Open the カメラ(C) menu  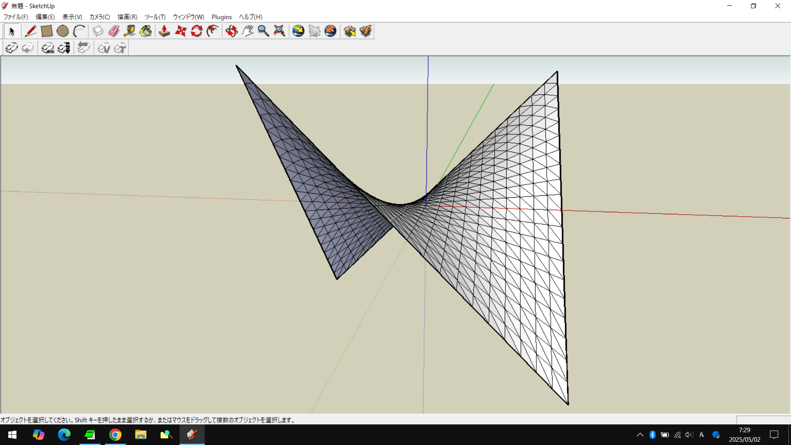point(99,17)
